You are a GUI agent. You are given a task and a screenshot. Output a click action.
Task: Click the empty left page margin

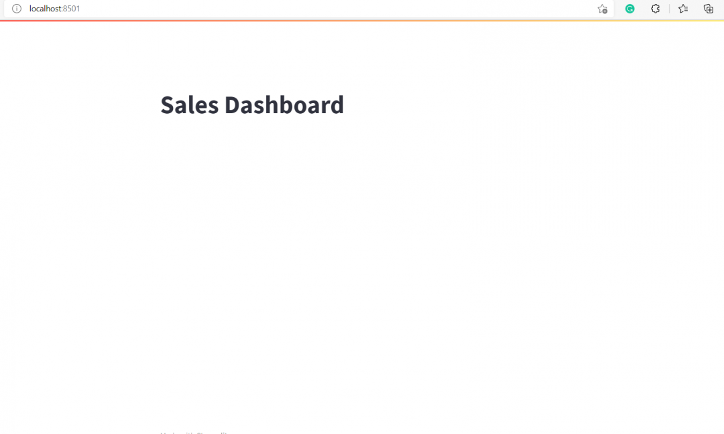click(74, 234)
